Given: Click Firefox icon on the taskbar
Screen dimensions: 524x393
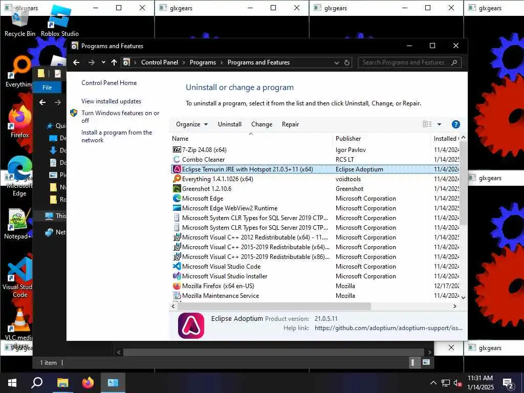Looking at the screenshot, I should coord(88,383).
